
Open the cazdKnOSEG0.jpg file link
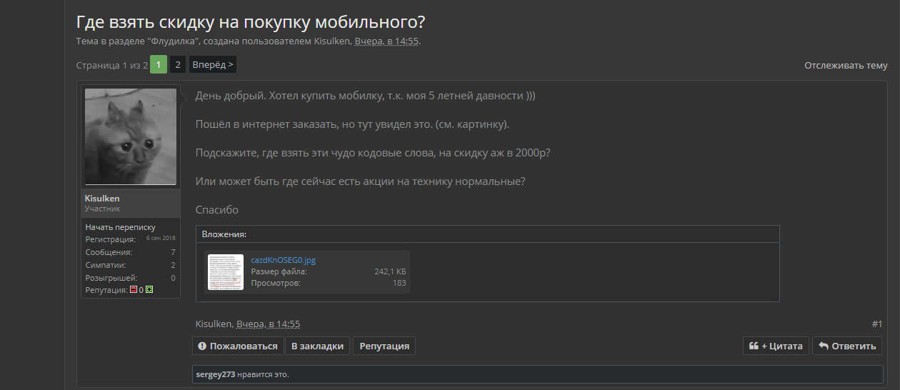(283, 260)
